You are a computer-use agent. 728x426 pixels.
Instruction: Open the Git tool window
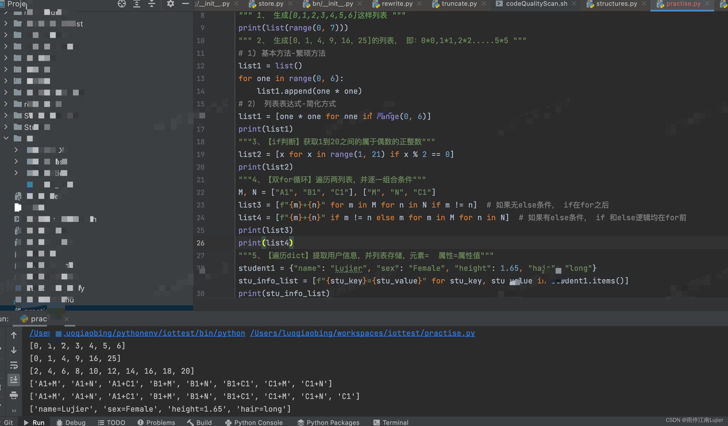[8, 422]
